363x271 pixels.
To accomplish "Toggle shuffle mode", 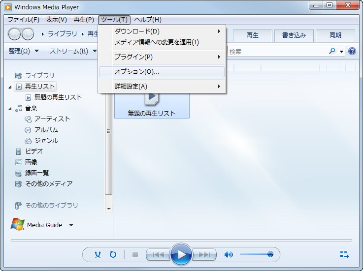I will click(x=98, y=255).
